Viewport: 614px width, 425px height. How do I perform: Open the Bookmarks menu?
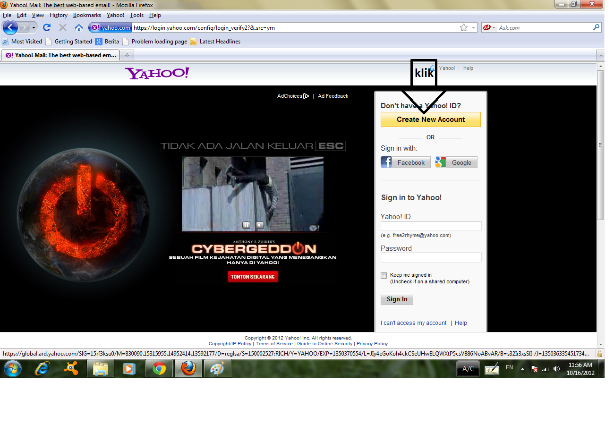coord(87,15)
